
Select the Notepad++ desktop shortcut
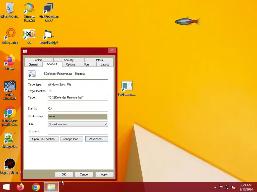[x=10, y=140]
